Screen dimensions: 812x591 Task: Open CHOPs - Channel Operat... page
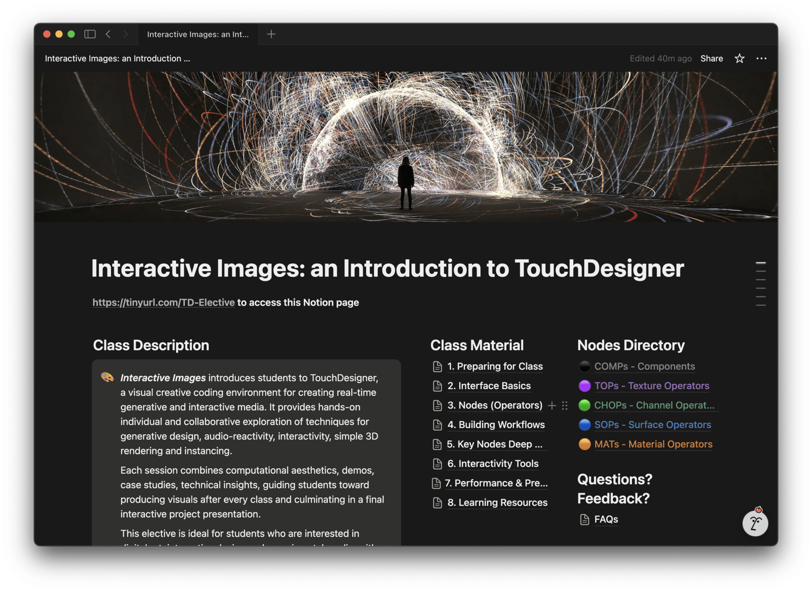[x=654, y=405]
